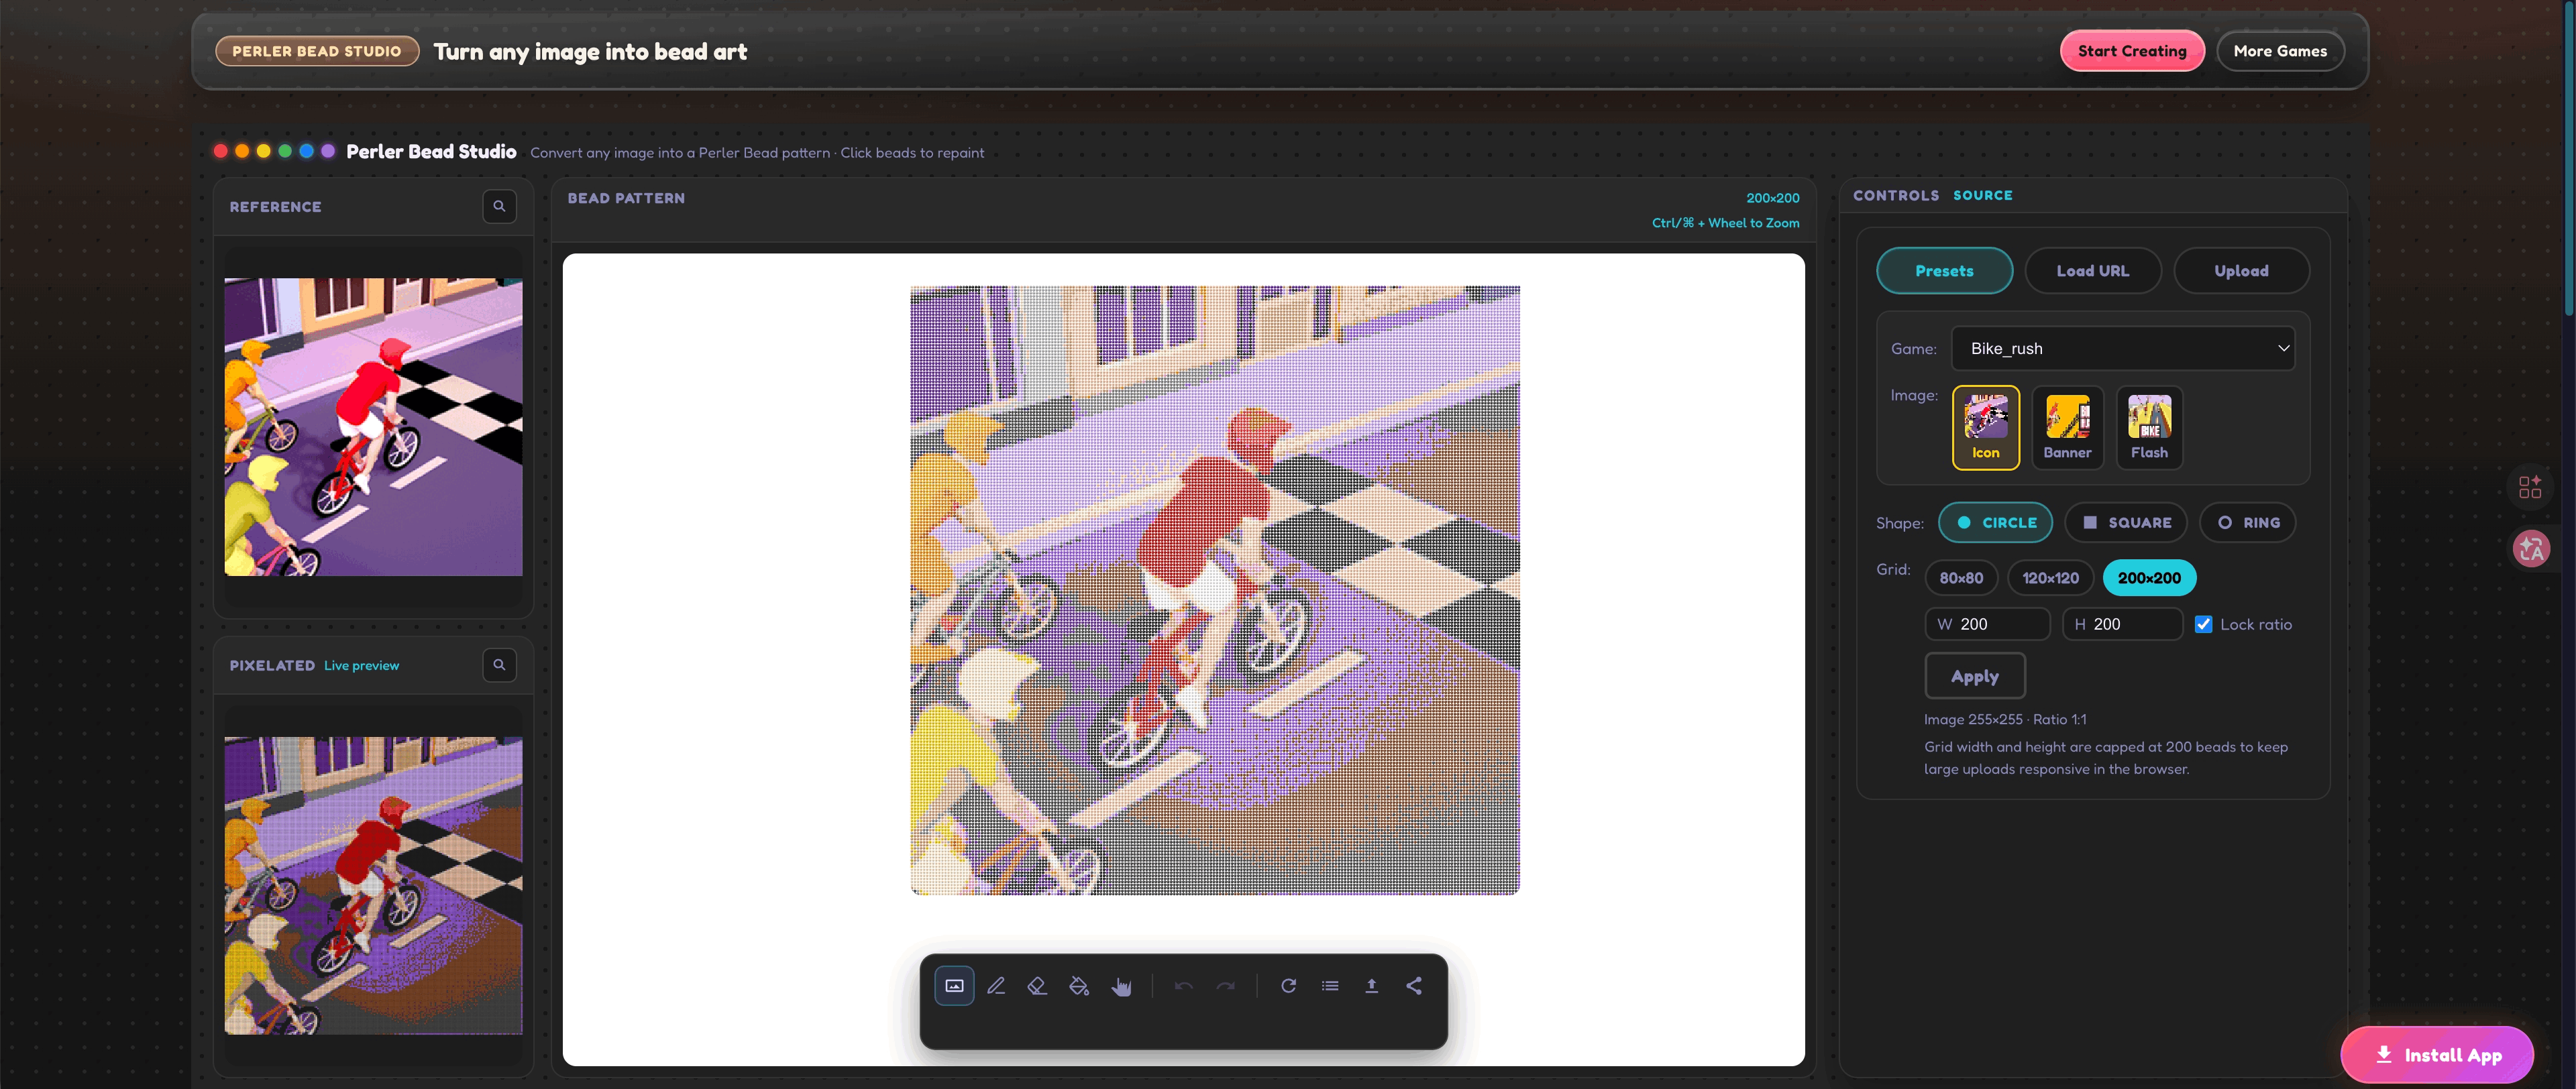Screen dimensions: 2576x1089
Task: Select the hand pan tool
Action: point(1121,986)
